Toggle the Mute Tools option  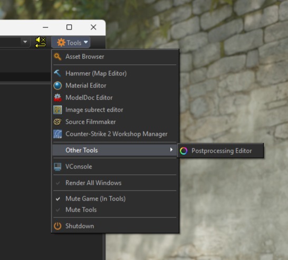[115, 210]
